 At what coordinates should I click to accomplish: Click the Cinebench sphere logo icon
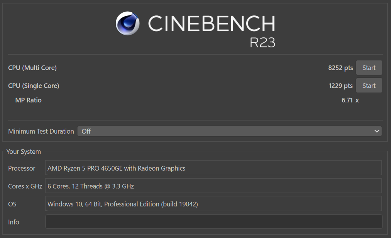coord(127,23)
